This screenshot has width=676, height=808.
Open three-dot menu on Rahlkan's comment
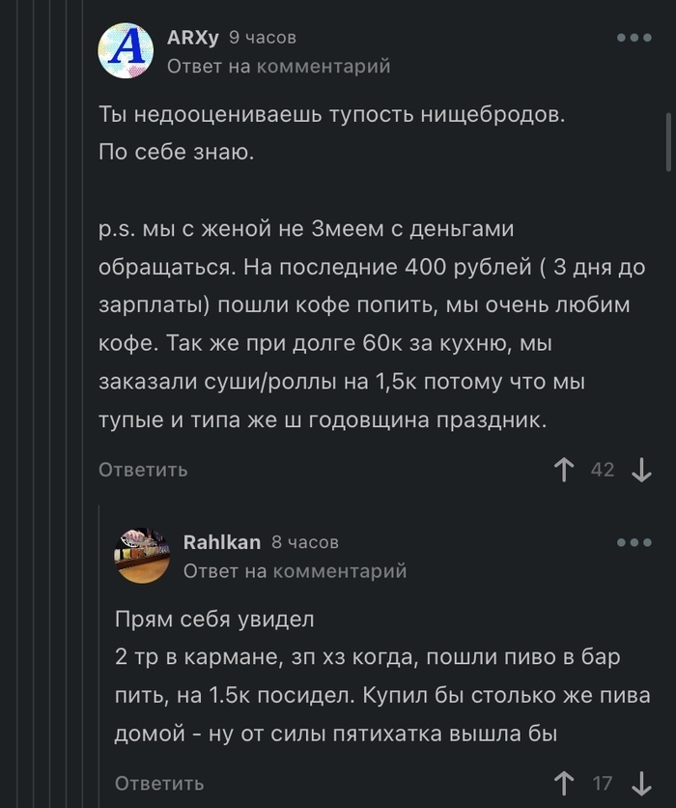pyautogui.click(x=634, y=542)
